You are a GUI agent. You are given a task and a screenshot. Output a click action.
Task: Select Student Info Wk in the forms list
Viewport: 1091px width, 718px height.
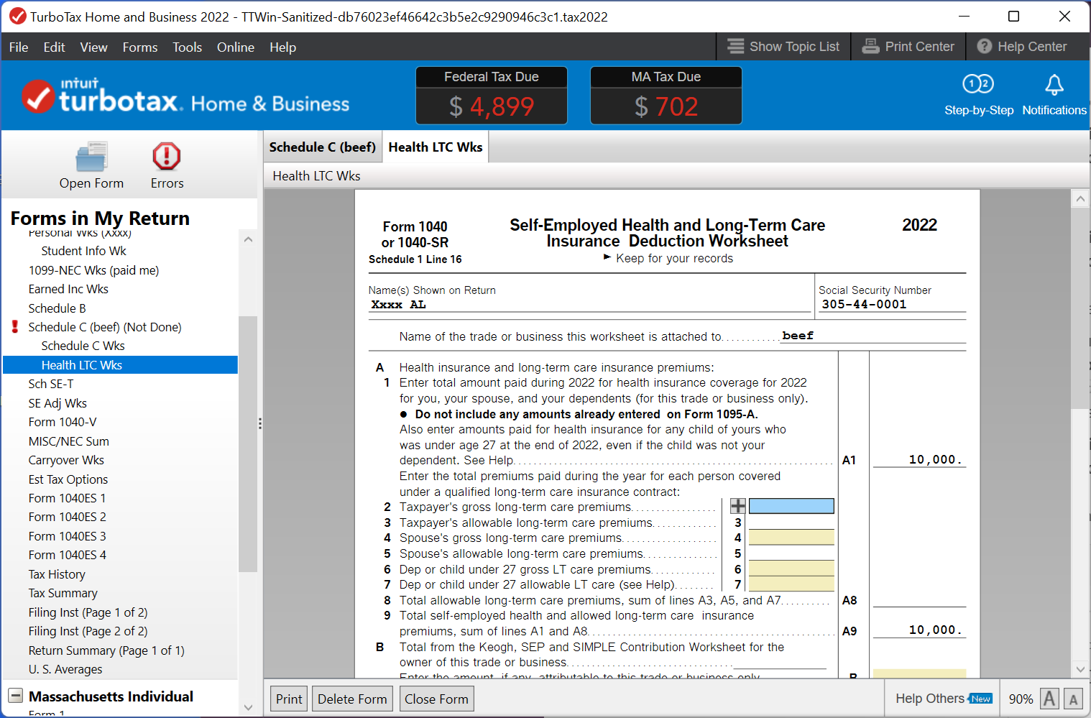83,251
